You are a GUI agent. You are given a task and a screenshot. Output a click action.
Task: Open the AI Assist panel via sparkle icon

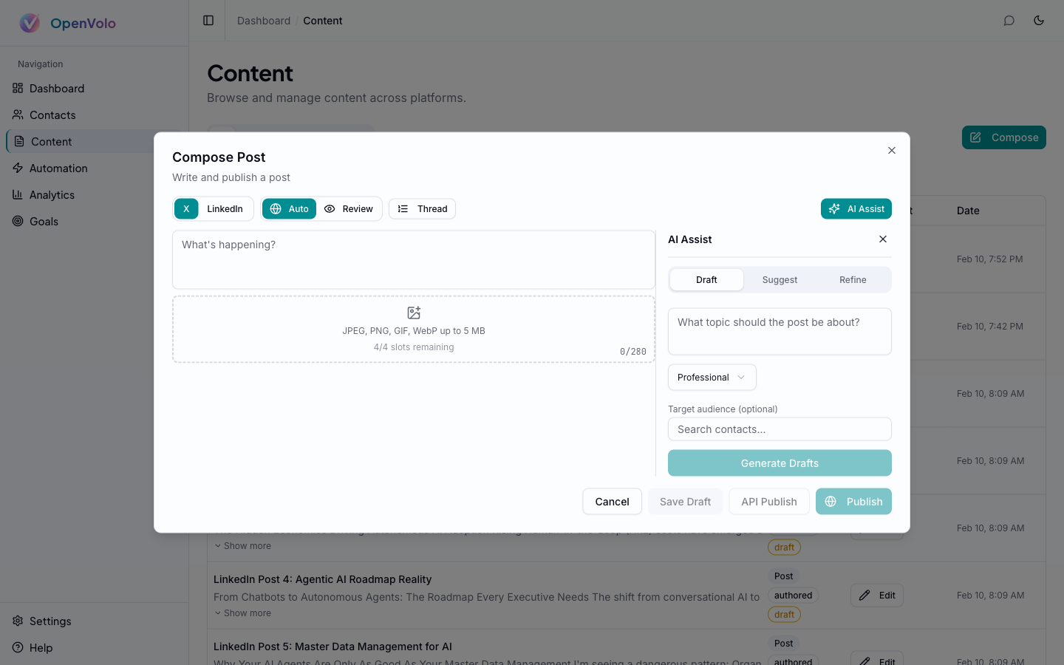856,208
